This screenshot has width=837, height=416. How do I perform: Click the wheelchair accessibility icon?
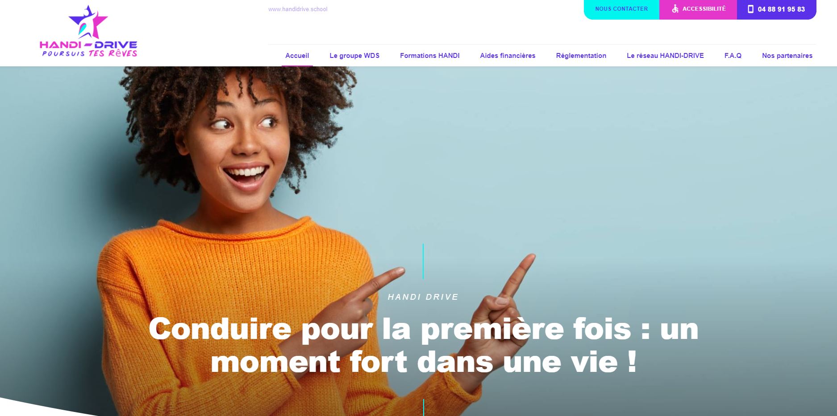pyautogui.click(x=675, y=9)
